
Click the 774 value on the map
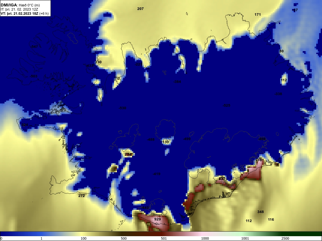(x=128, y=155)
